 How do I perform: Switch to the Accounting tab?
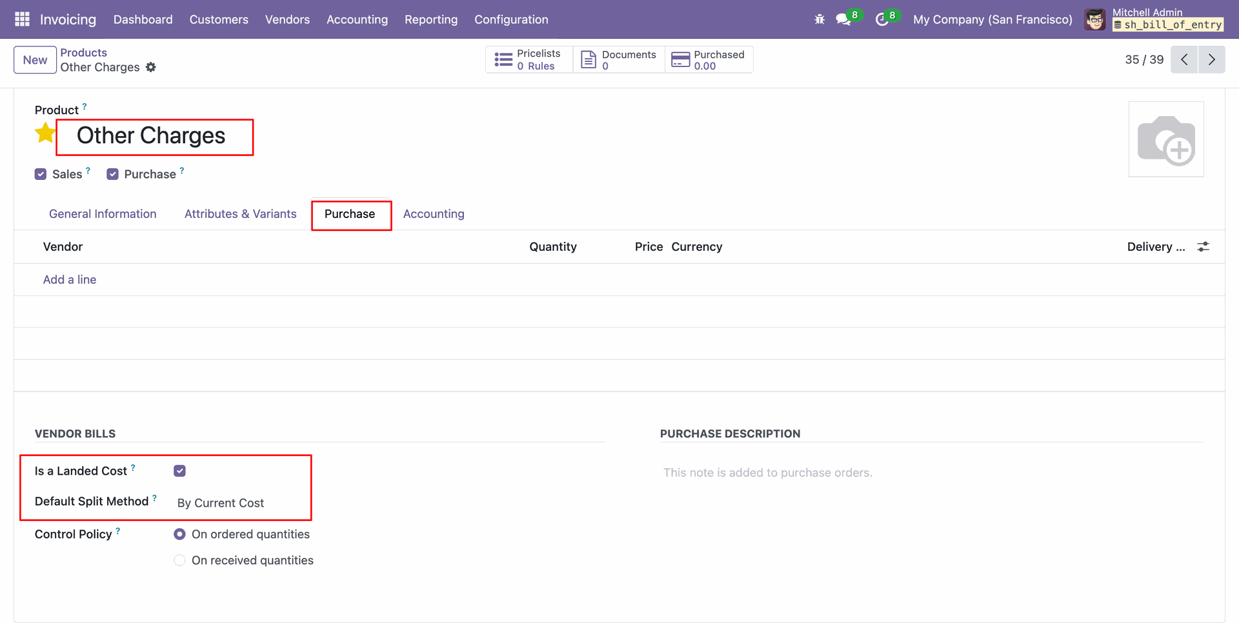coord(434,214)
